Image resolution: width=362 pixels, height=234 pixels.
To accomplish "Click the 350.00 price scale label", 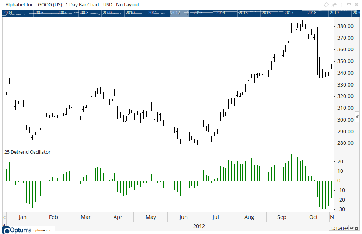I will coord(345,62).
